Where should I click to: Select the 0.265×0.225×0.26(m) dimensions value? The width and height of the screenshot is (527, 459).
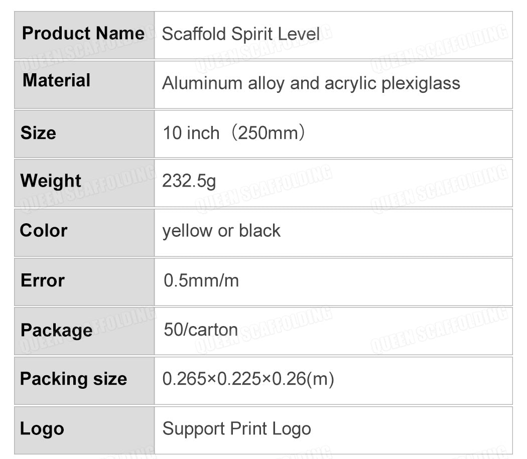(x=248, y=379)
